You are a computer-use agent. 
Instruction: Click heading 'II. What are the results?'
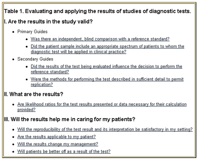point(33,94)
